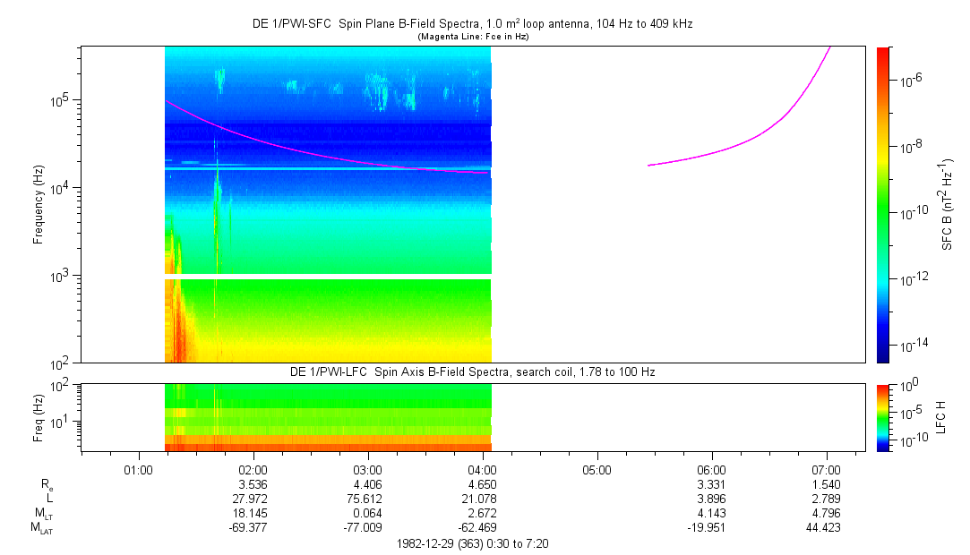Click the 03:00 time tick label
The width and height of the screenshot is (970, 555).
(367, 469)
